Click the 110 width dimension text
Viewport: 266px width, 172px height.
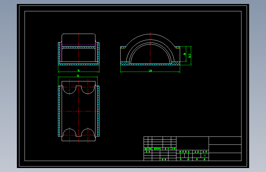(150, 71)
